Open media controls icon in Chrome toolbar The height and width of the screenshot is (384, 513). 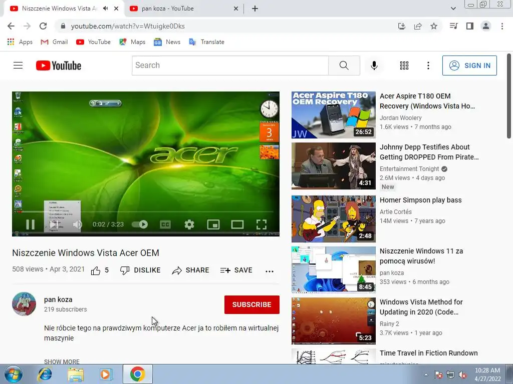[453, 26]
